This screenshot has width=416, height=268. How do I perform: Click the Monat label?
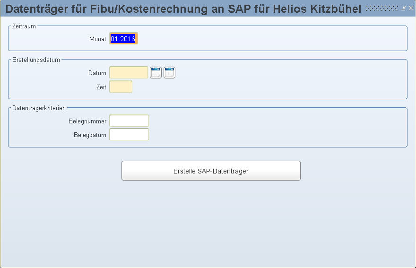(98, 39)
